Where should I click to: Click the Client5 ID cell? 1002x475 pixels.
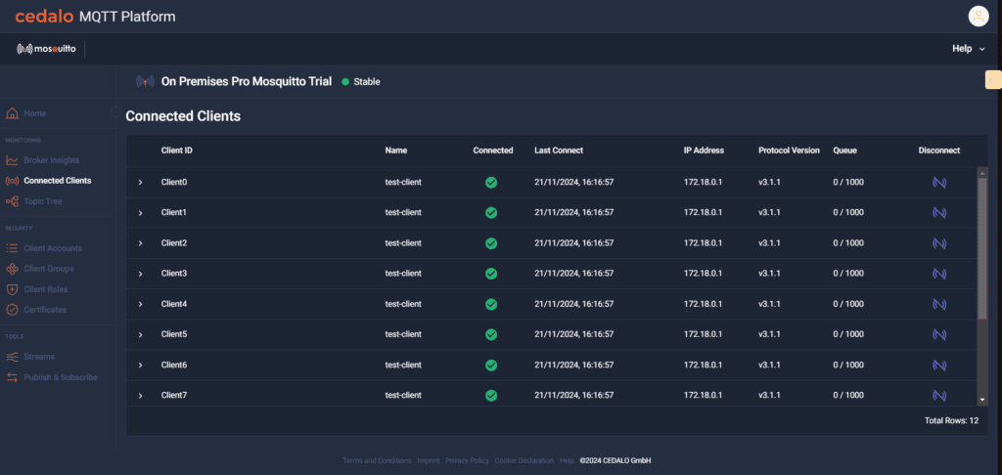[174, 334]
